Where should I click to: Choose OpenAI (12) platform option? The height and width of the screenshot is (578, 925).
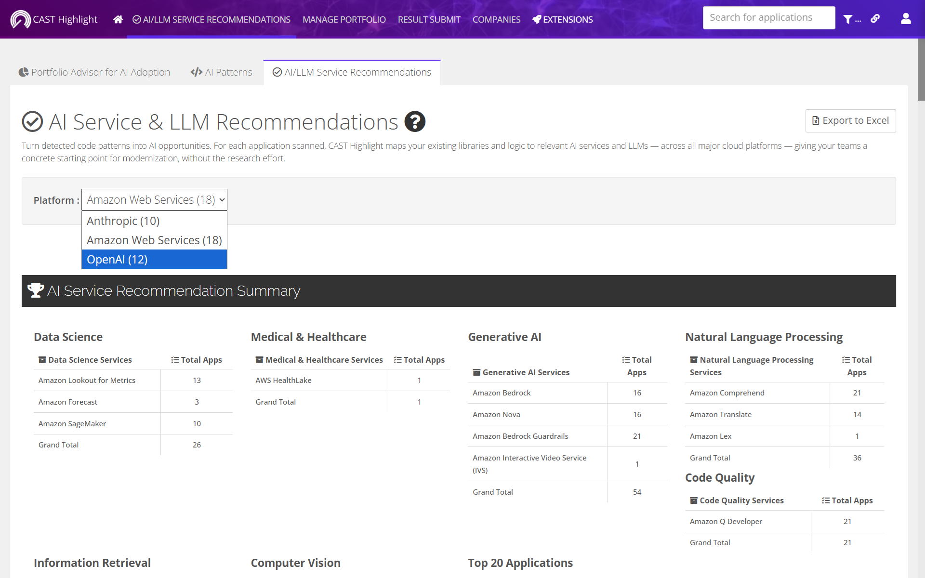pyautogui.click(x=154, y=259)
